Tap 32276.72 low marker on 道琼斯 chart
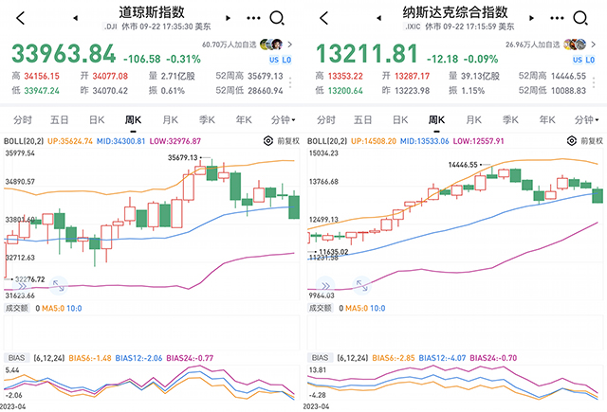 (30, 279)
